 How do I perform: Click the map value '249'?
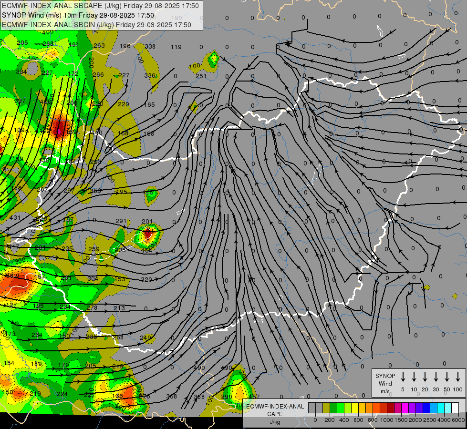coord(145,337)
